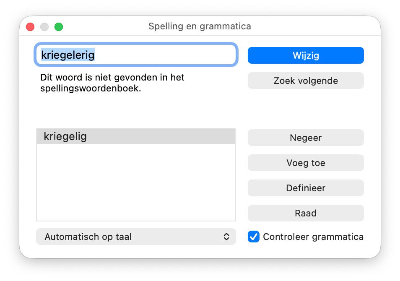Click Negeer to ignore the word

point(306,138)
